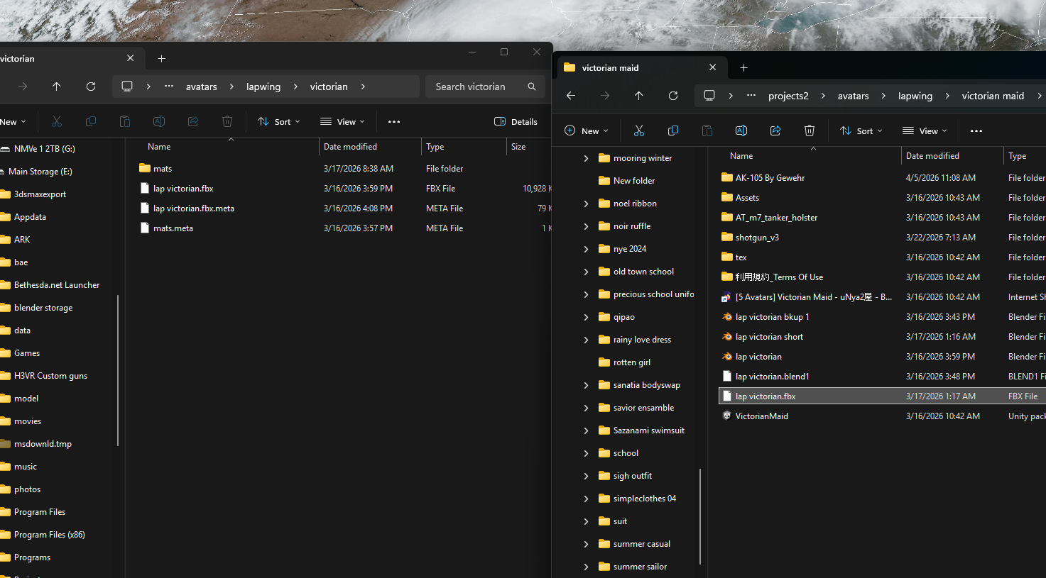Open See more options in left window toolbar
Screen dimensions: 1046x578
coord(394,122)
